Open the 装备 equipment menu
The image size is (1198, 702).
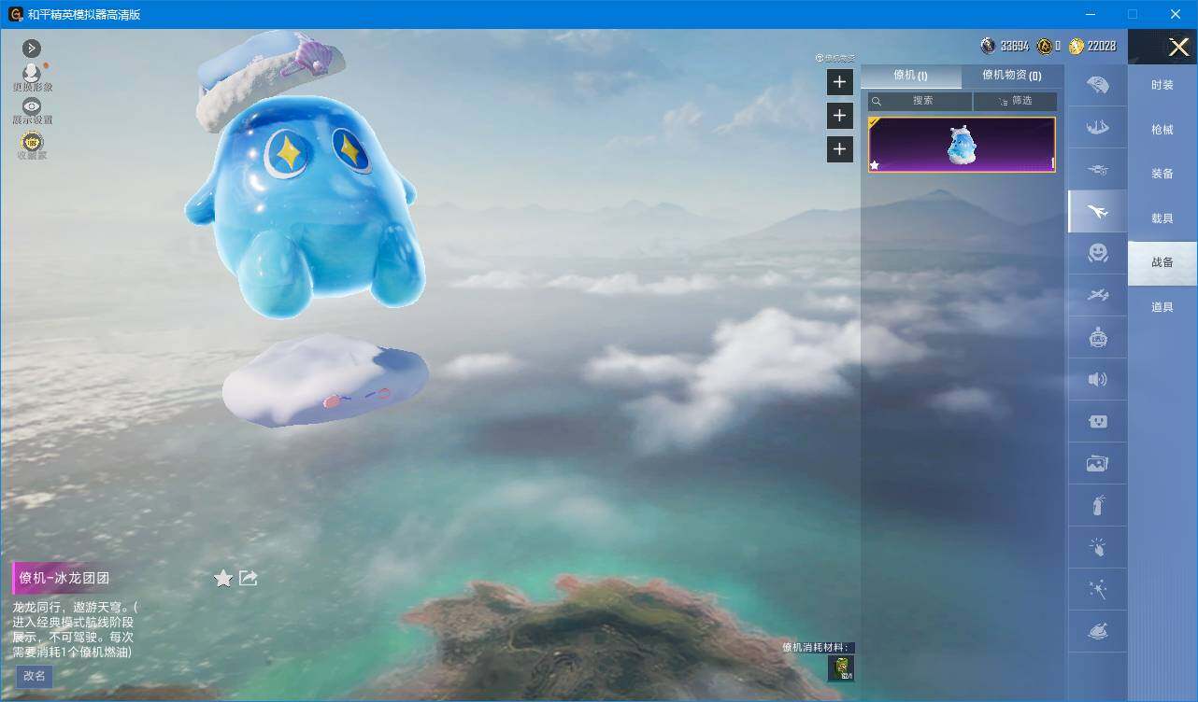(1162, 174)
